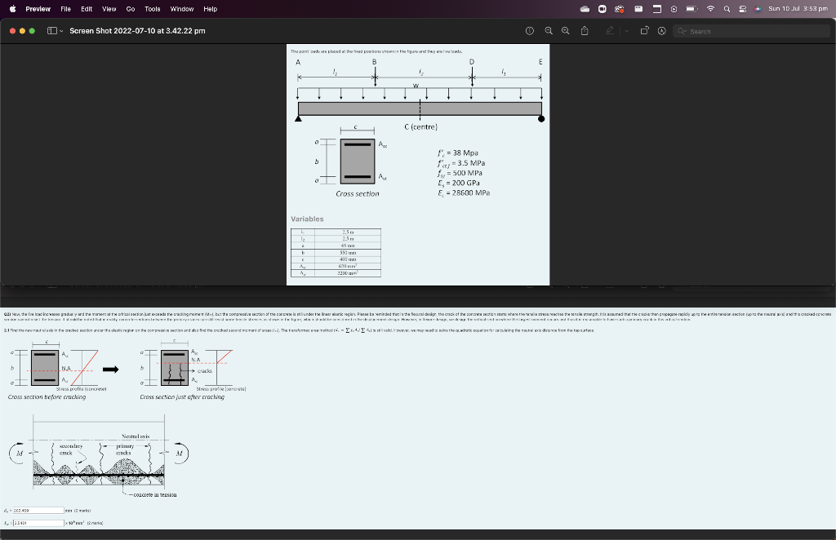The height and width of the screenshot is (540, 836).
Task: Click the 'Variables' heading in the image
Action: coord(307,219)
